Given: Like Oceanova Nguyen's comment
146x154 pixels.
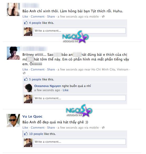Looking at the screenshot, I should [66, 90].
